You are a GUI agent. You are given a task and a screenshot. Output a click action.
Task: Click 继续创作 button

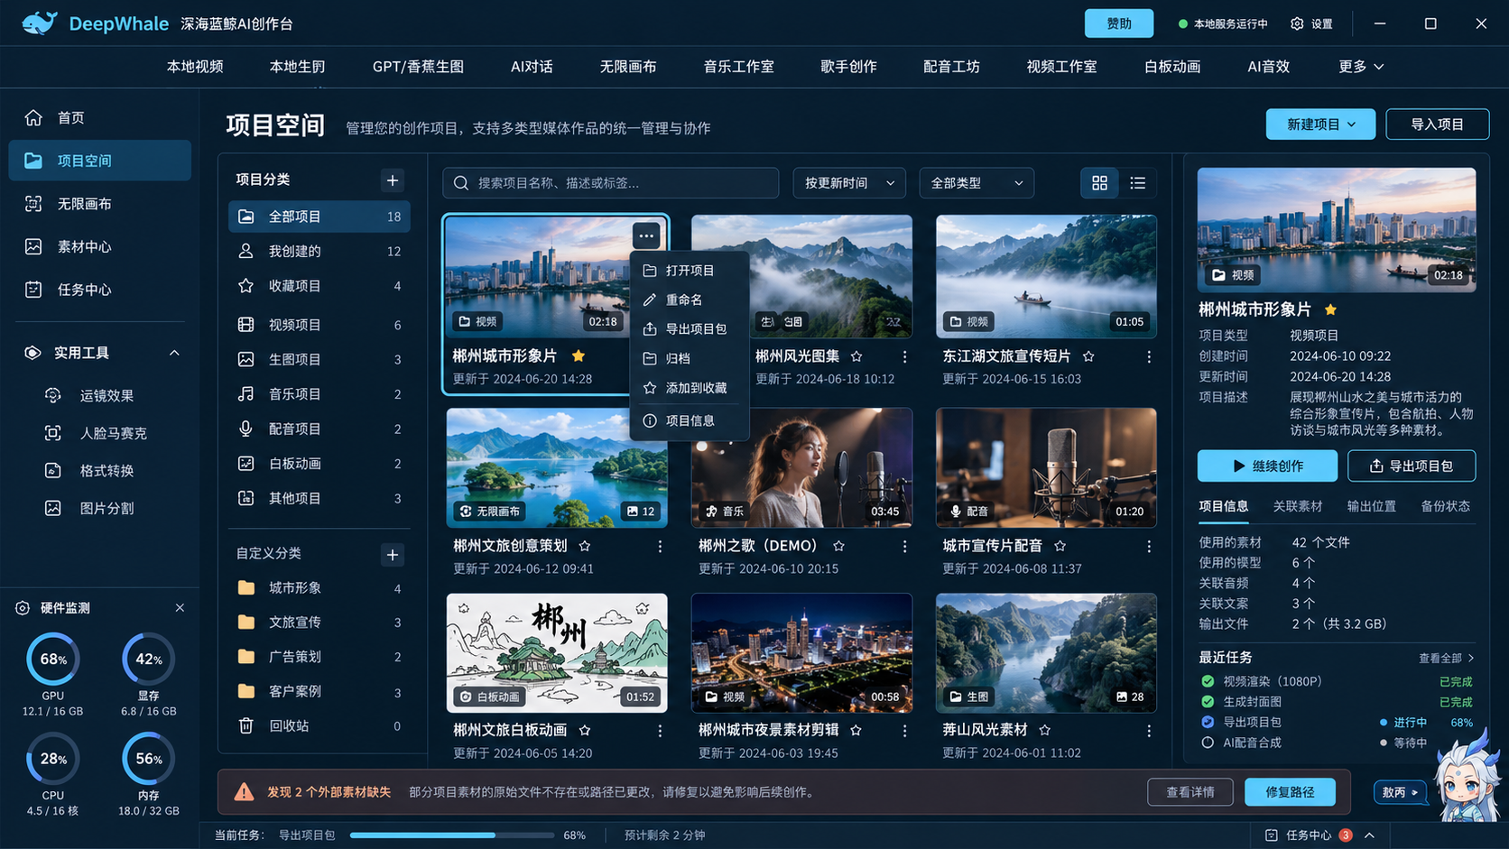click(x=1267, y=466)
